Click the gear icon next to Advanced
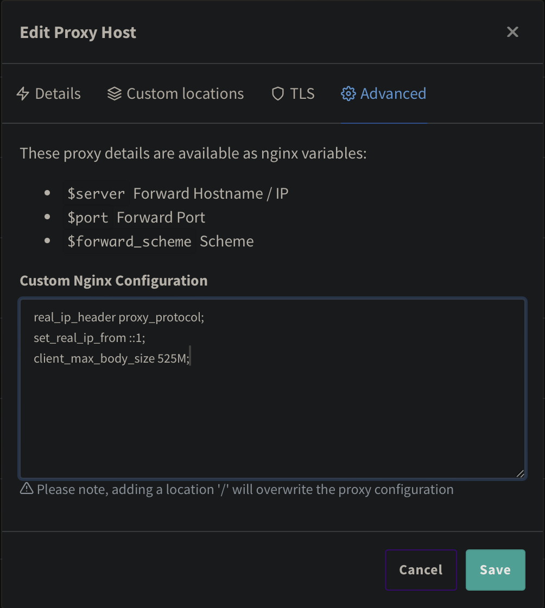Image resolution: width=545 pixels, height=608 pixels. pos(348,94)
